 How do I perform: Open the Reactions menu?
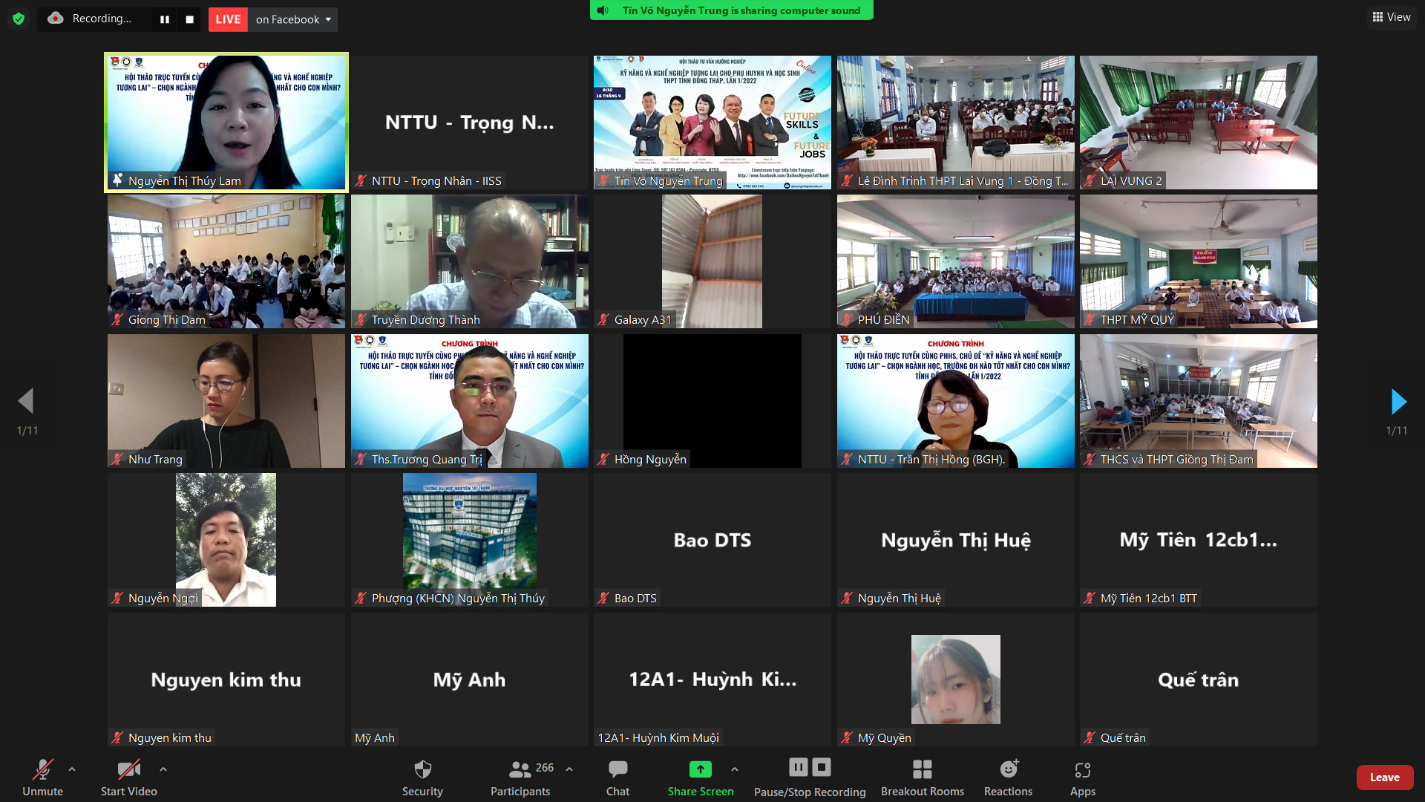[1008, 777]
